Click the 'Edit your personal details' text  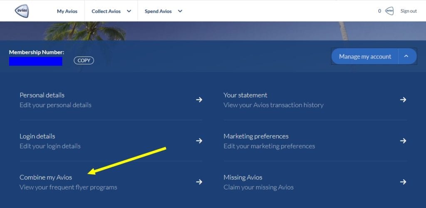[55, 105]
